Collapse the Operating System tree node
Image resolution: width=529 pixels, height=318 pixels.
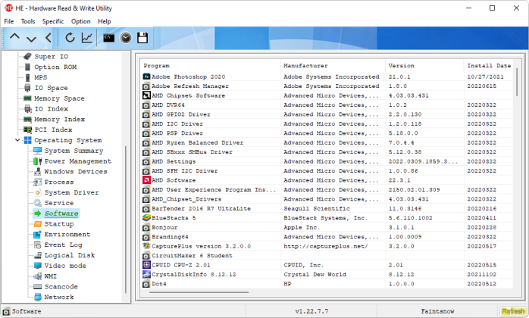(17, 140)
